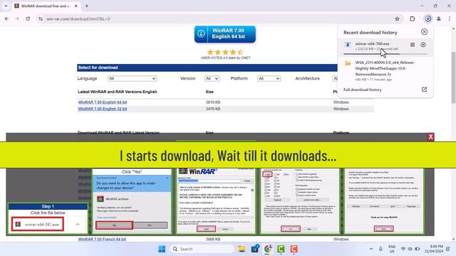Click the browser back arrow

(x=6, y=19)
